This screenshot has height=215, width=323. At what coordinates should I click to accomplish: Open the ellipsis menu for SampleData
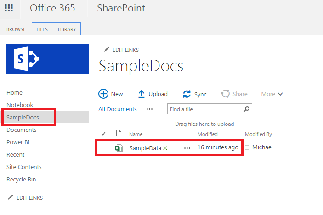pos(187,148)
